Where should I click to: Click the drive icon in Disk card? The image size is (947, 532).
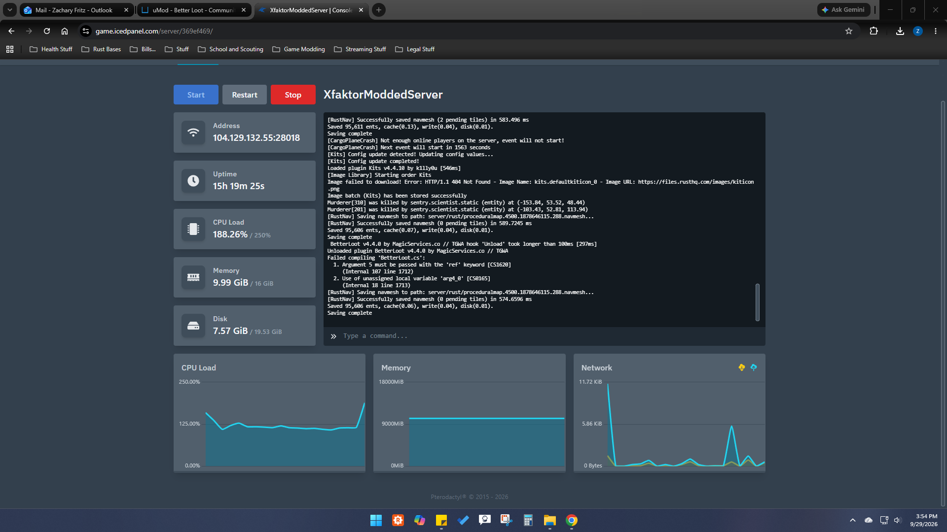[193, 326]
